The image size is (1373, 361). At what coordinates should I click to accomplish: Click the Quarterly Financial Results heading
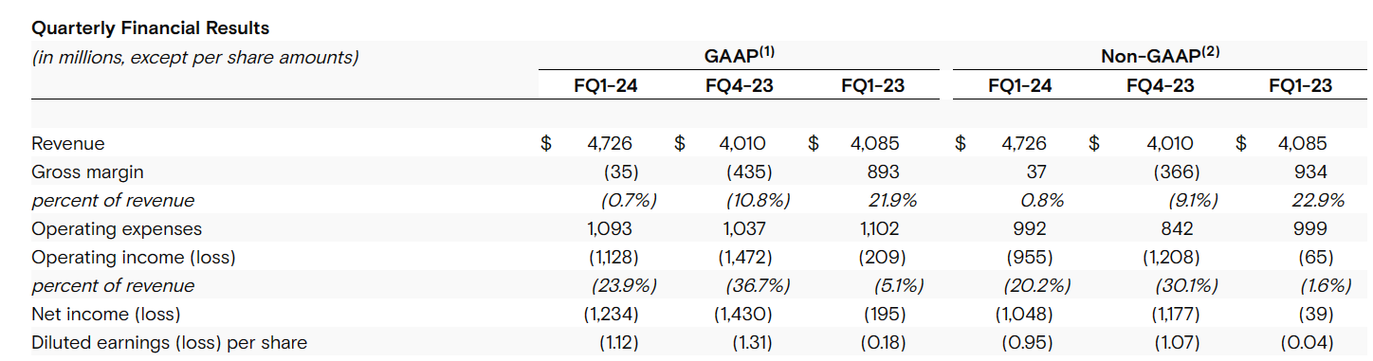[x=150, y=28]
